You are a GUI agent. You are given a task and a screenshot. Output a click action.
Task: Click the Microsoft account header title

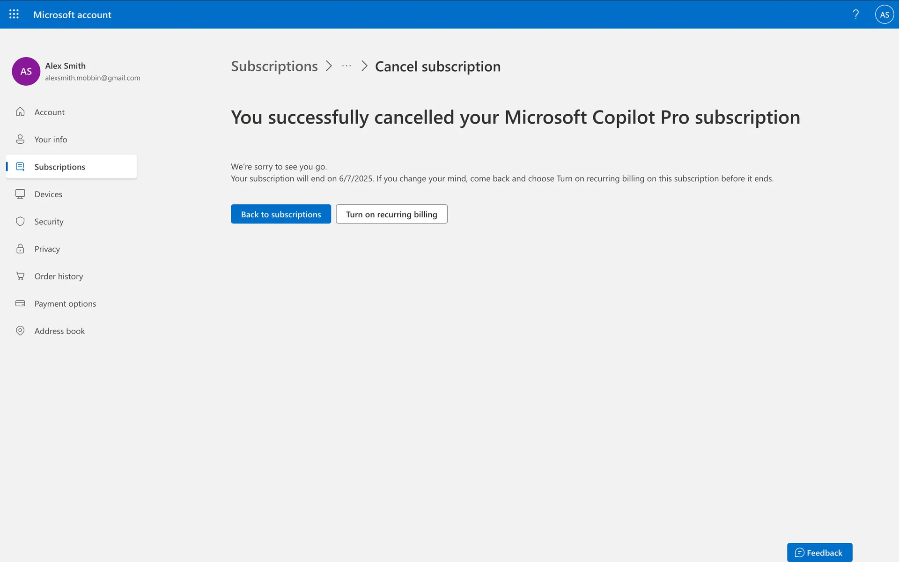coord(72,15)
